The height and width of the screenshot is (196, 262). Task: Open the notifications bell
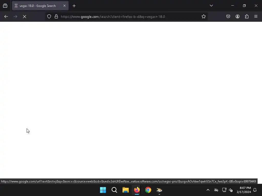click(x=255, y=190)
